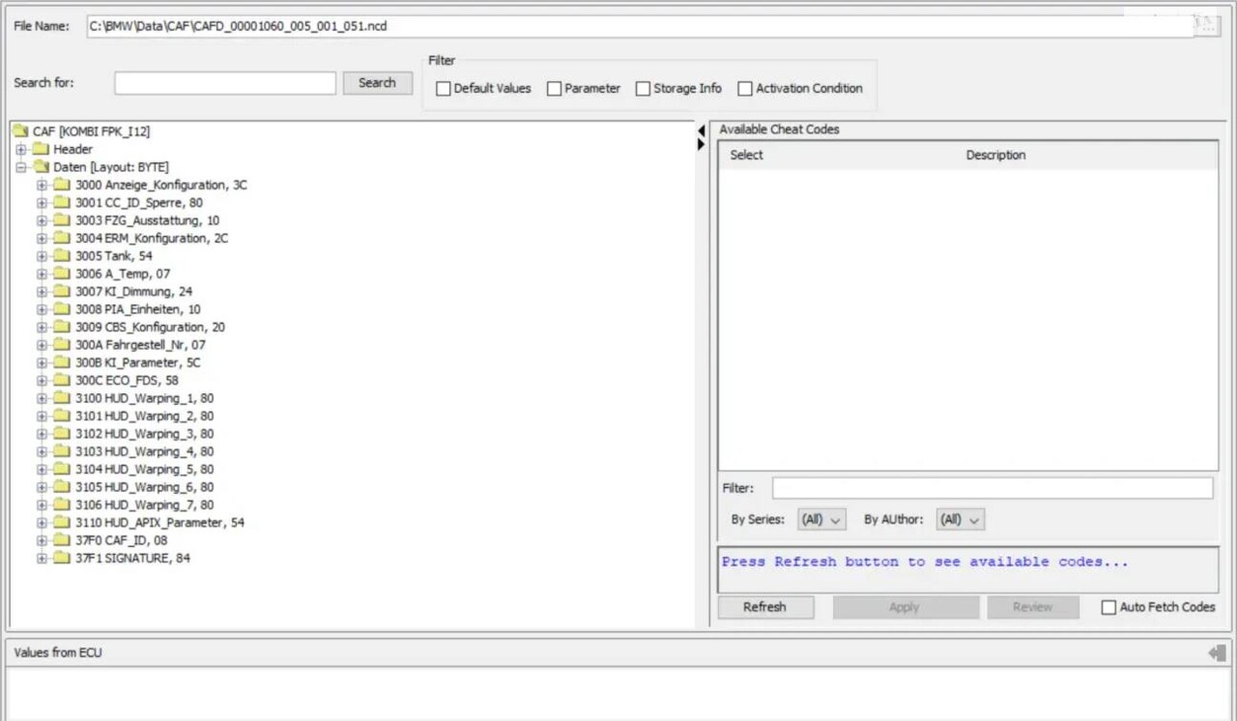Viewport: 1237px width, 721px height.
Task: Select the 3110 HUD_APIX_Parameter tree item
Action: (x=159, y=523)
